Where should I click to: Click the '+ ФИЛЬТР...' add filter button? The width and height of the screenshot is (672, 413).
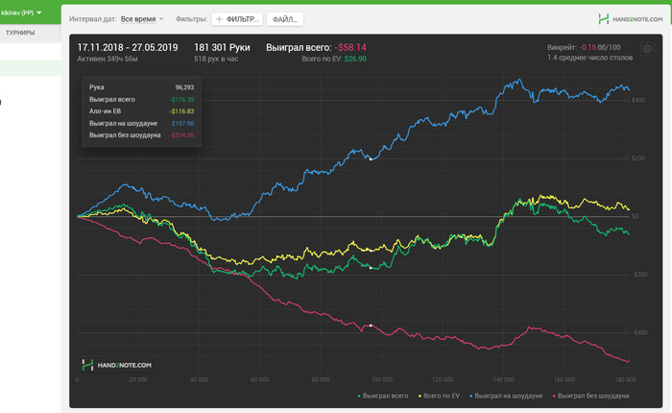pos(237,19)
